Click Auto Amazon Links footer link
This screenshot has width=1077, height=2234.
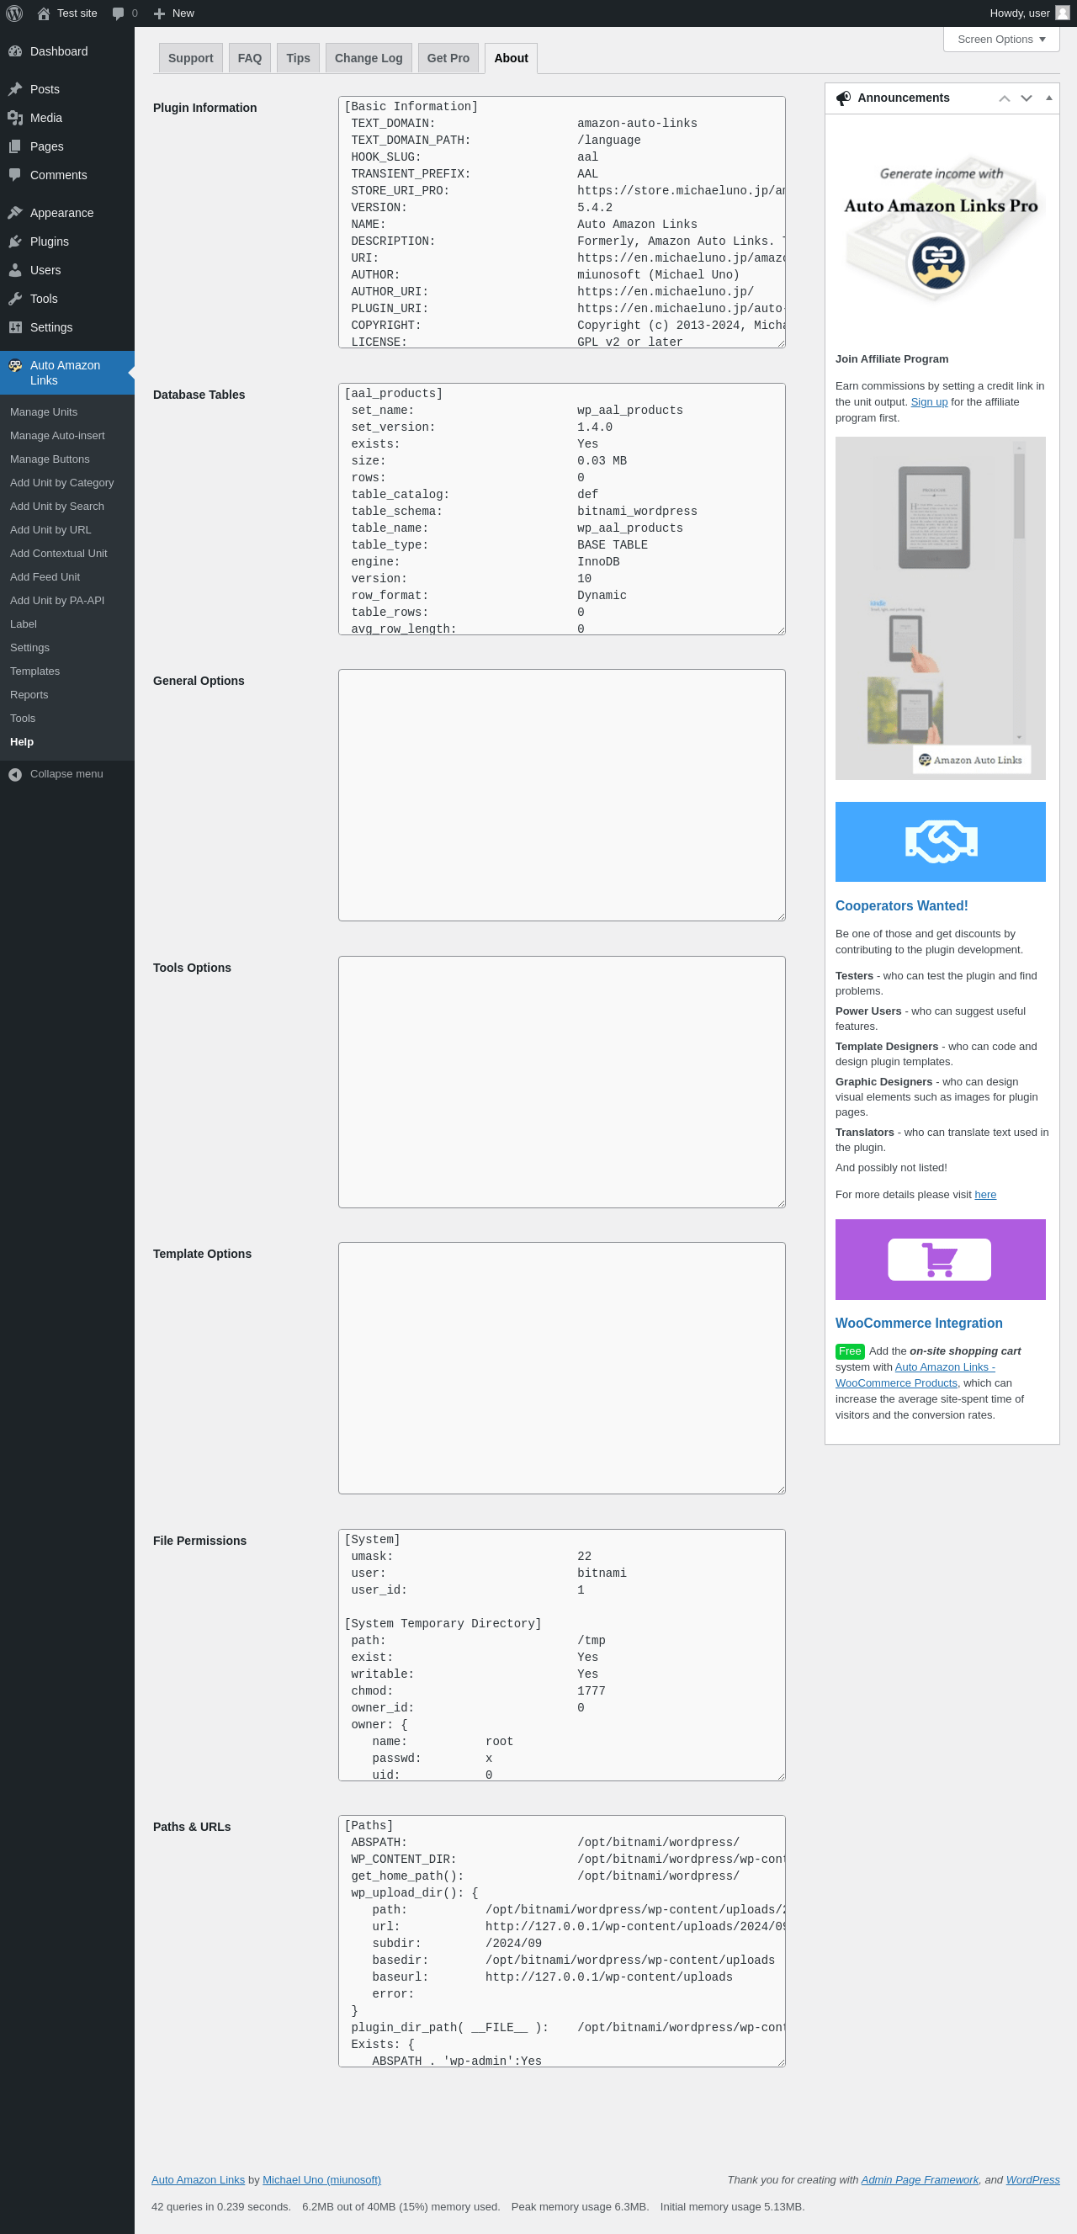coord(198,2179)
